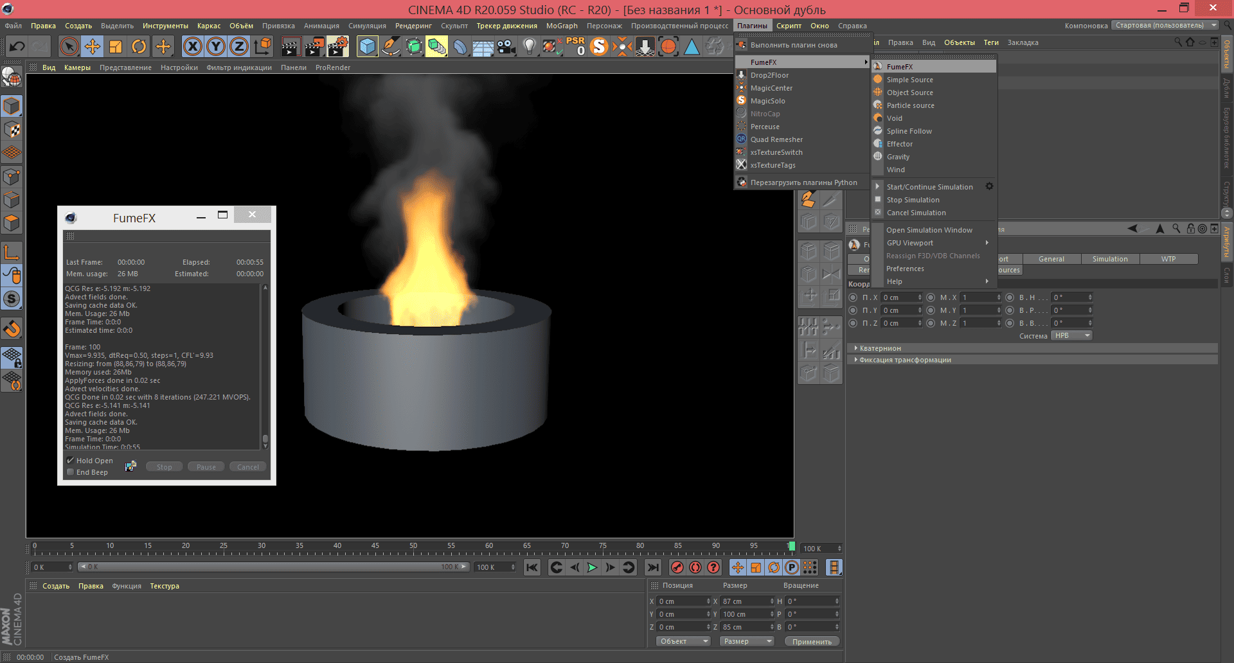Add a Light object icon

[530, 46]
